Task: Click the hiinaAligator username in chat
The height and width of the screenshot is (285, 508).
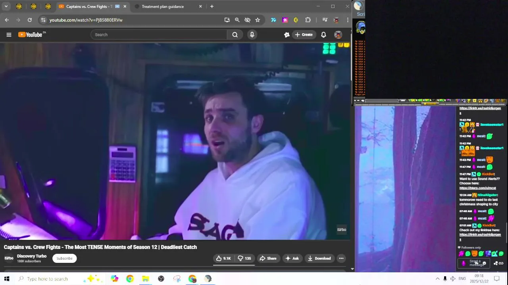Action: (487, 195)
